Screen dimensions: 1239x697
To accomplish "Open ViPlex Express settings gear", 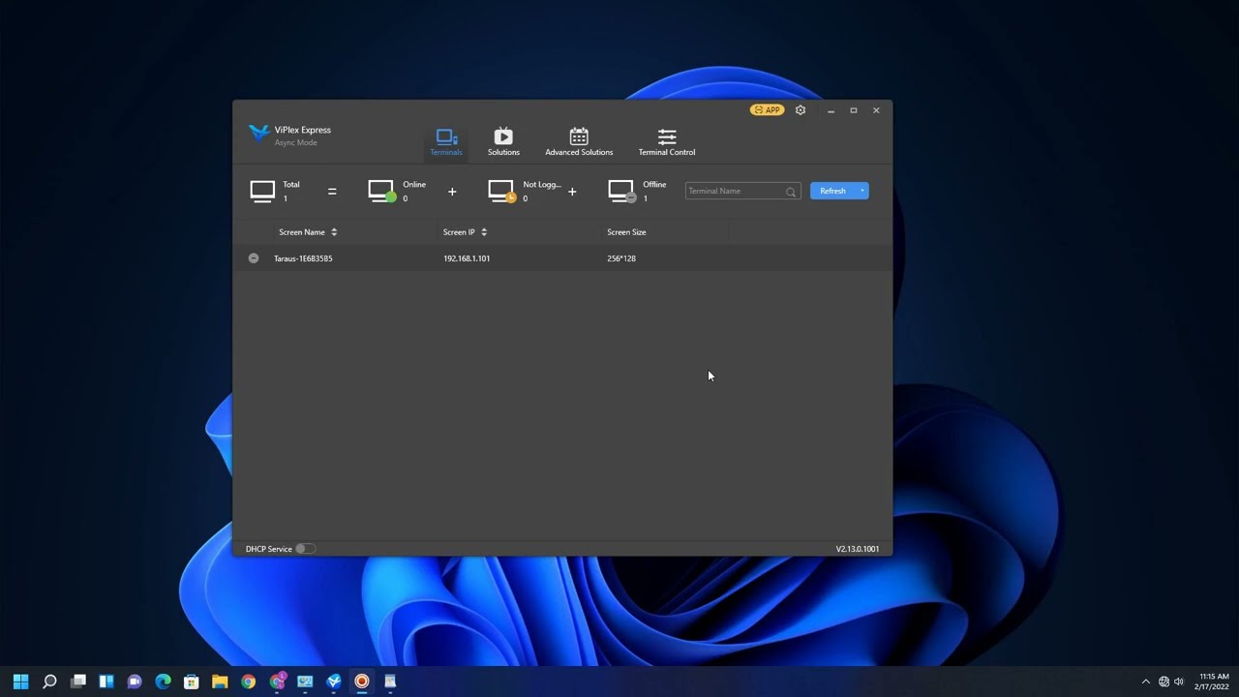I will [801, 110].
